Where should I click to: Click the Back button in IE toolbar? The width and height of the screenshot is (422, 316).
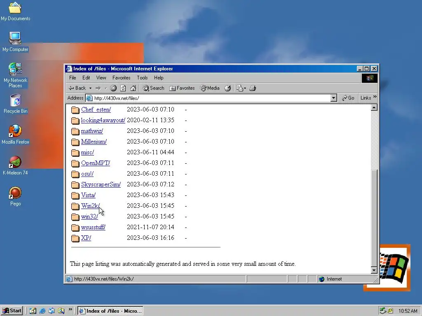(77, 88)
